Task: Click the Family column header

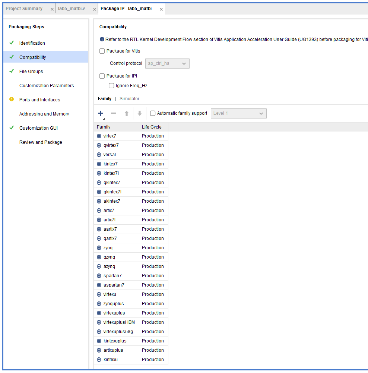Action: pyautogui.click(x=117, y=127)
